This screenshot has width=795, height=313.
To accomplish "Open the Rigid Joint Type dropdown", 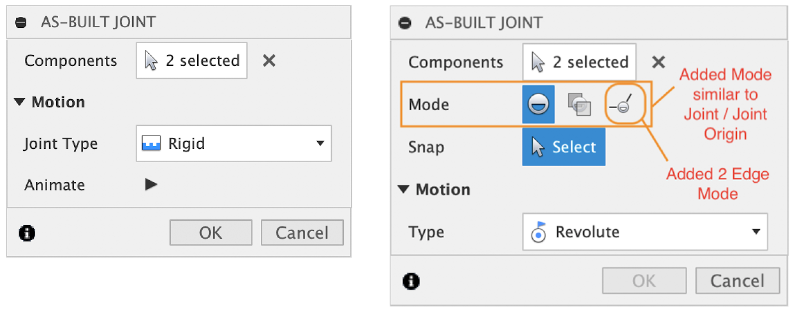I will click(x=234, y=143).
